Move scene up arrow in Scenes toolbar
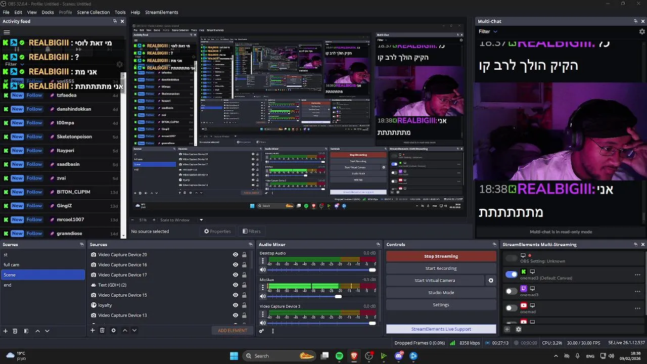Viewport: 647px width, 364px height. click(x=37, y=331)
